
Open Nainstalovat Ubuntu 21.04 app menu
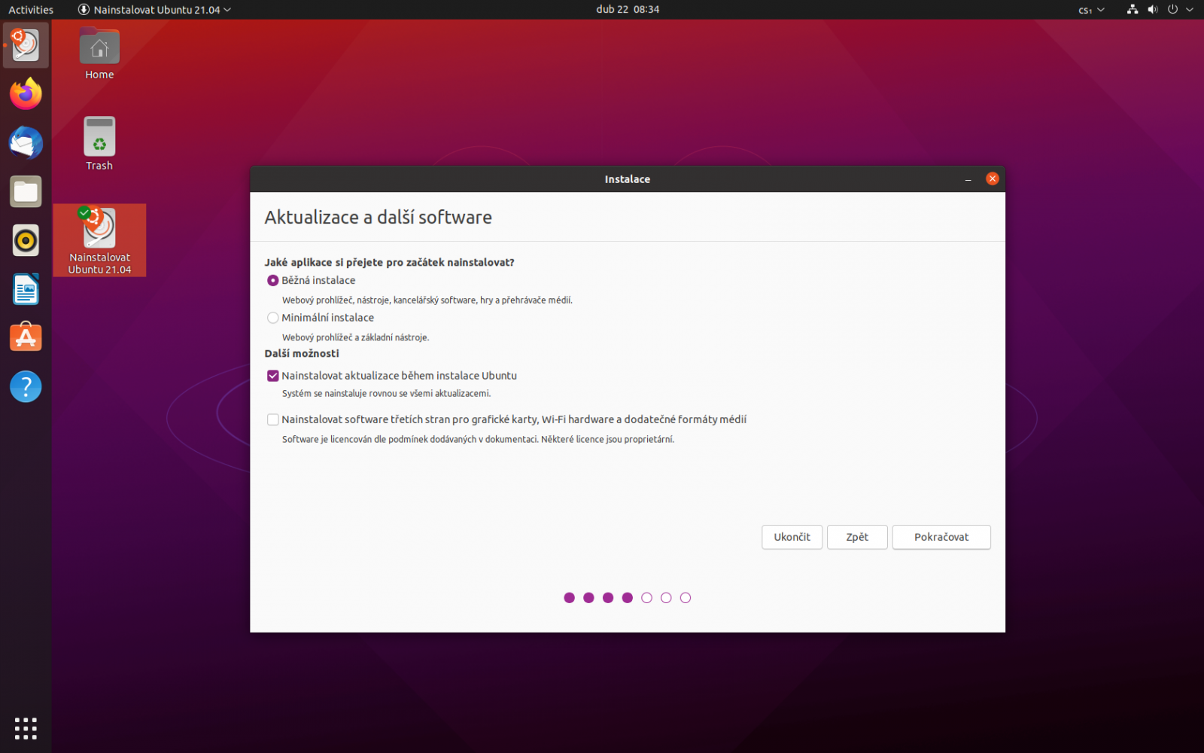(154, 10)
